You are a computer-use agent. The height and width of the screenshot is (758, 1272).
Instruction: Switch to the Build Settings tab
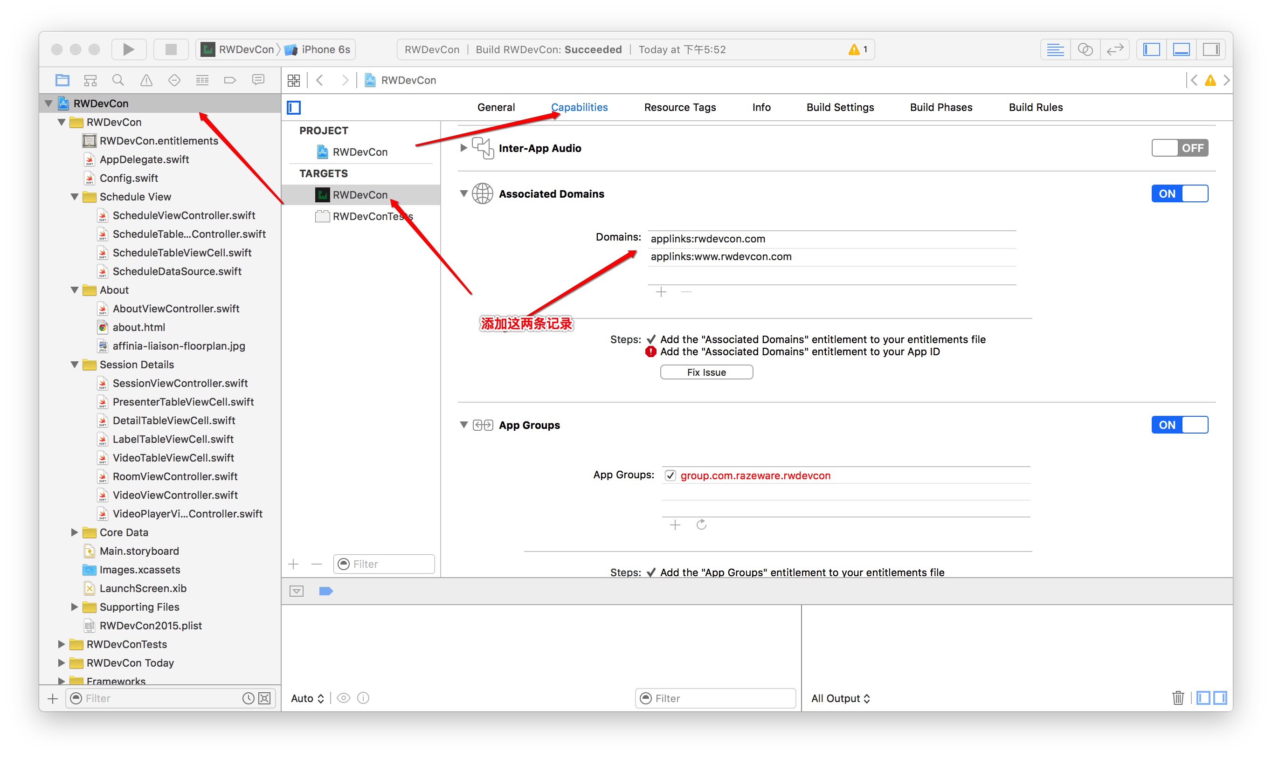coord(840,107)
